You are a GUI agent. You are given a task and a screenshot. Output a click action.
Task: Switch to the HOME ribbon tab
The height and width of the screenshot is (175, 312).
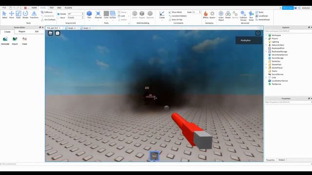pyautogui.click(x=34, y=8)
